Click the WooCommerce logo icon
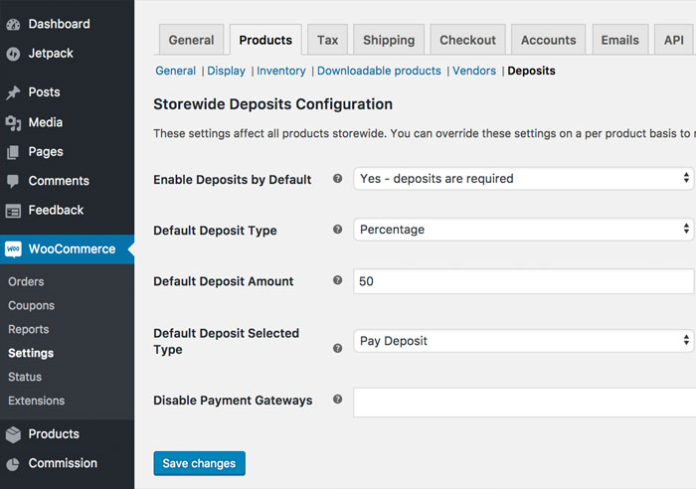The height and width of the screenshot is (489, 696). point(13,249)
